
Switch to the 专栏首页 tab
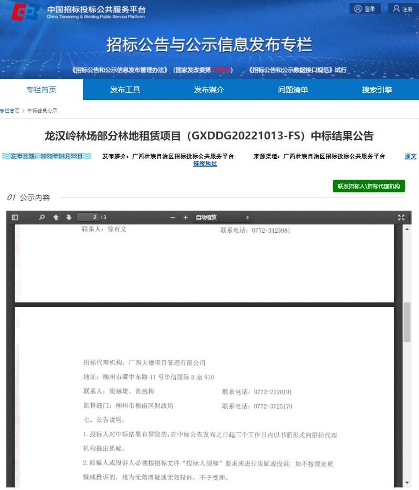click(x=41, y=90)
